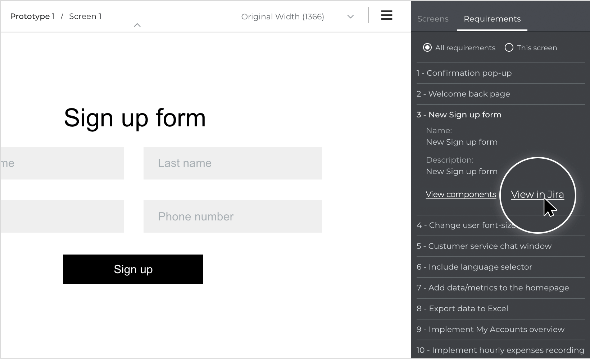Switch to the Requirements tab
This screenshot has height=359, width=590.
click(492, 19)
